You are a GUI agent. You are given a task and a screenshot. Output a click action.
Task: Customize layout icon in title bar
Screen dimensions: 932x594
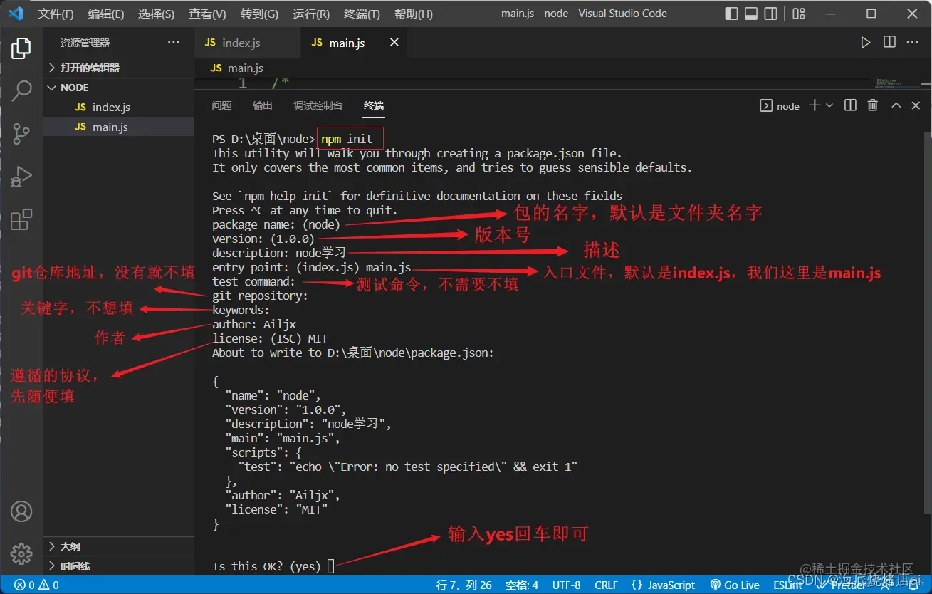coord(799,14)
